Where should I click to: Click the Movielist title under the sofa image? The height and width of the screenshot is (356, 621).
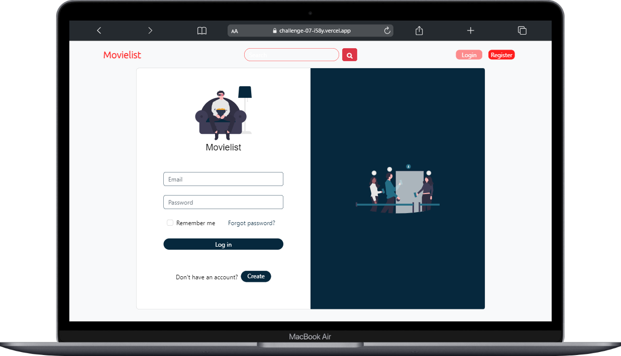224,147
